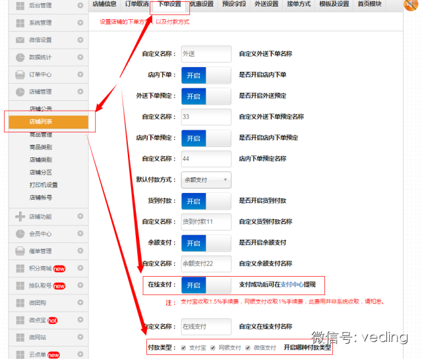
Task: Click the orange mute speaker icon
Action: (x=411, y=5)
